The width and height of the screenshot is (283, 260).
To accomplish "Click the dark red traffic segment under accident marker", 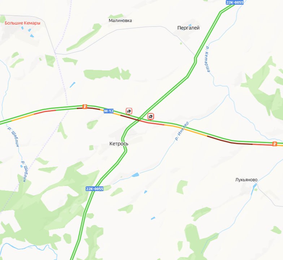I will (x=130, y=118).
